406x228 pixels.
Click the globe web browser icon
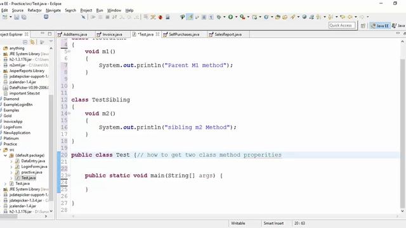[x=304, y=17]
